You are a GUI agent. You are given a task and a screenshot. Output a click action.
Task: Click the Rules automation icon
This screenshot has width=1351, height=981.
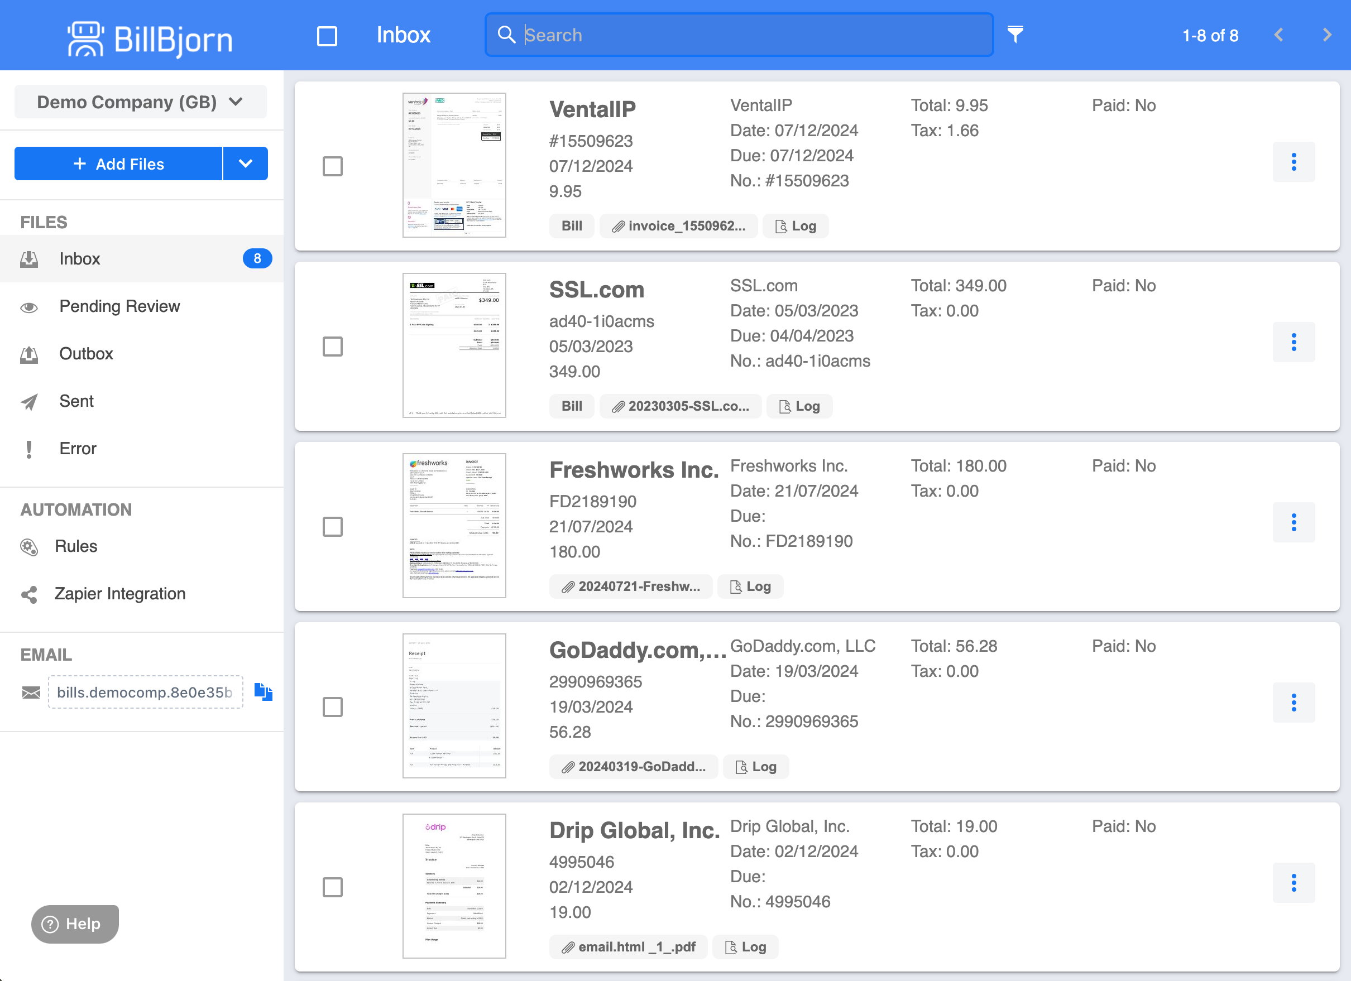tap(29, 546)
